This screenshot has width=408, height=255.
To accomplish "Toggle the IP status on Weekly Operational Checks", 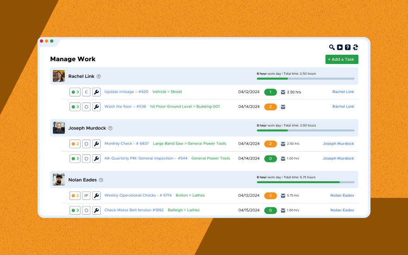I will [86, 196].
